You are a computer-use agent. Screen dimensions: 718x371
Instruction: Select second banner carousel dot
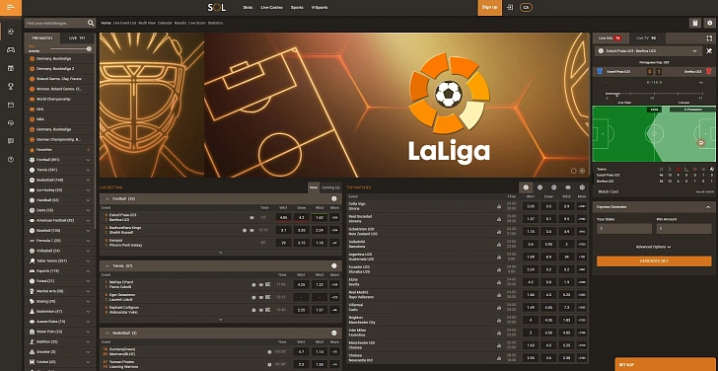(582, 171)
